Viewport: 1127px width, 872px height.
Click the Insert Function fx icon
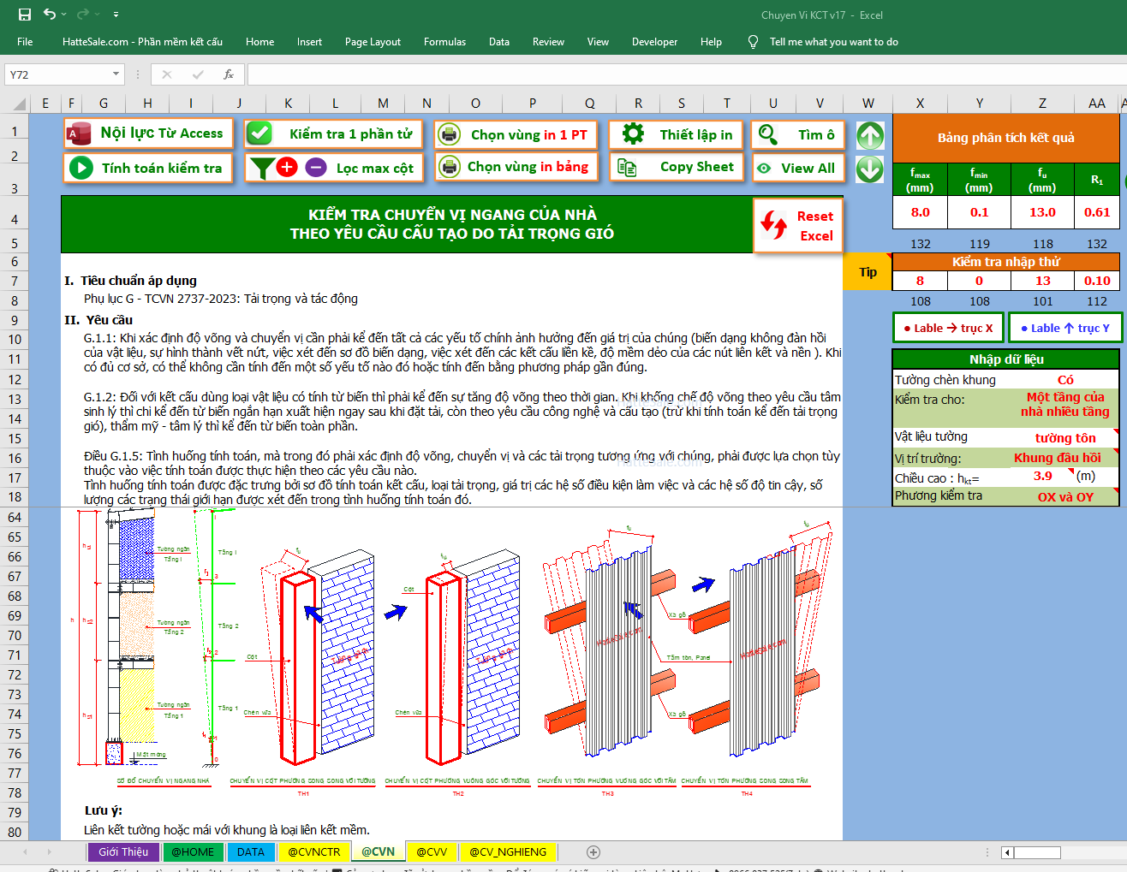(x=229, y=74)
